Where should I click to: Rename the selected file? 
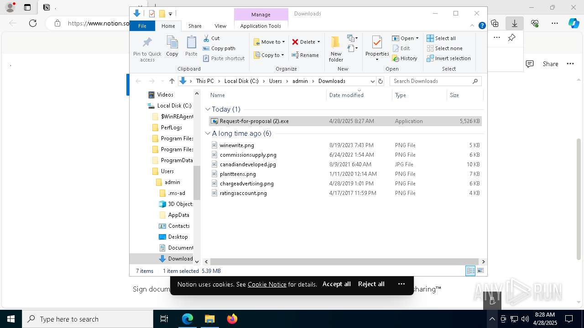[x=305, y=55]
